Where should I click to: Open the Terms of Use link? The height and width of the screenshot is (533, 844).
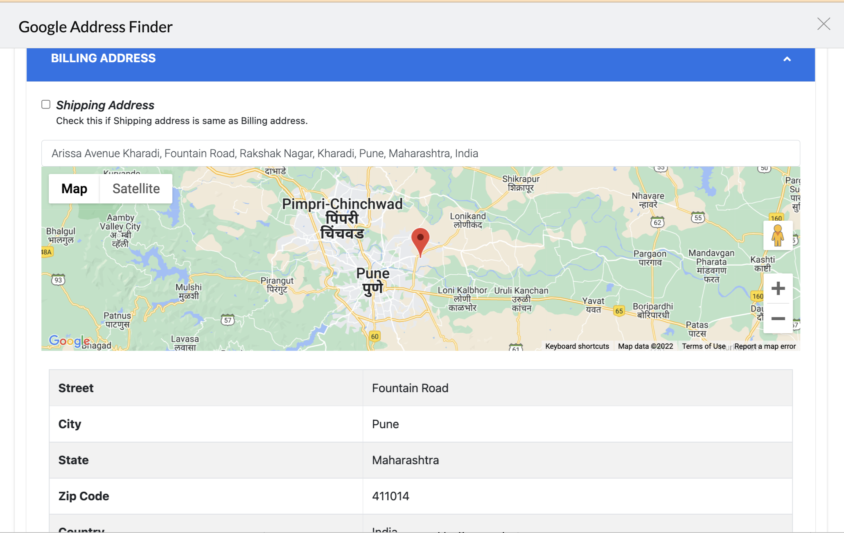703,346
